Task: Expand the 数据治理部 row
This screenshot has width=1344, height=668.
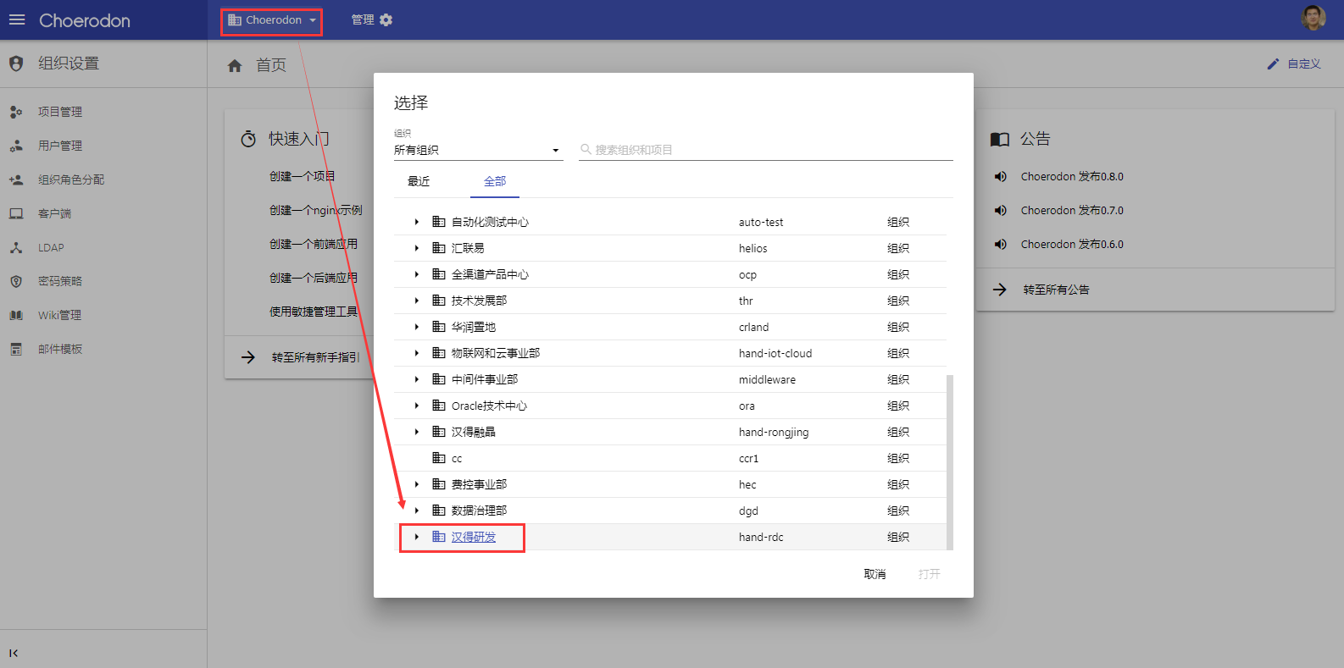Action: 417,511
